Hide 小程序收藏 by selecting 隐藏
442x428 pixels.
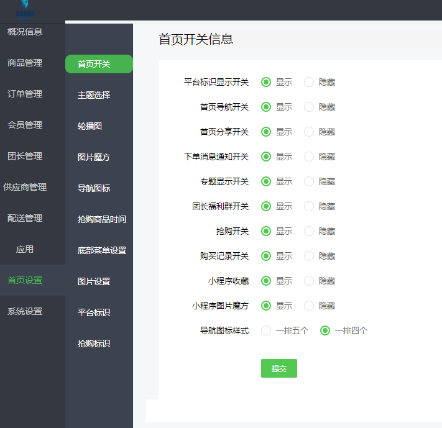point(309,281)
